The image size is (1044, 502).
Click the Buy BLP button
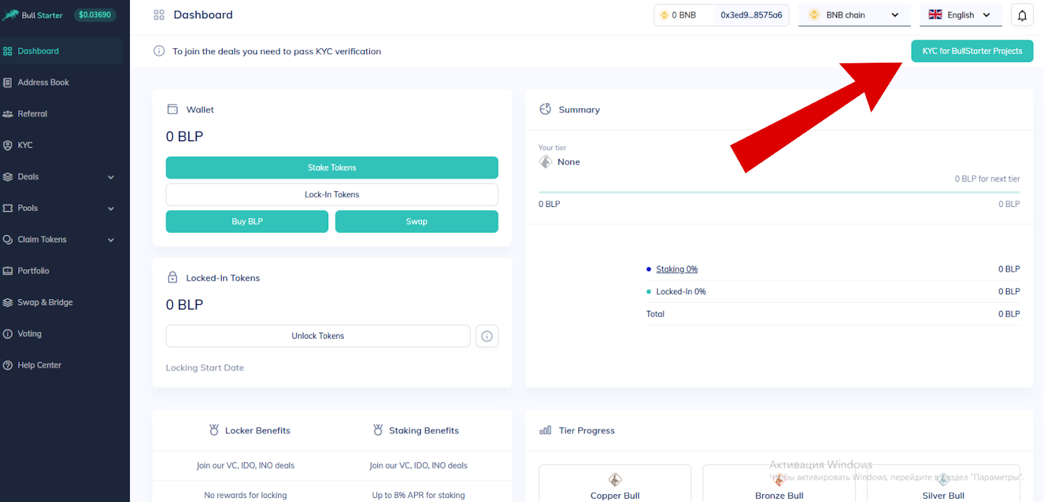pos(247,221)
